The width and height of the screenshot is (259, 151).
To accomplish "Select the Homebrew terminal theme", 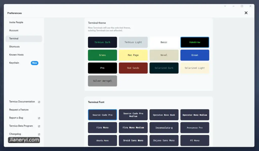I will point(195,42).
